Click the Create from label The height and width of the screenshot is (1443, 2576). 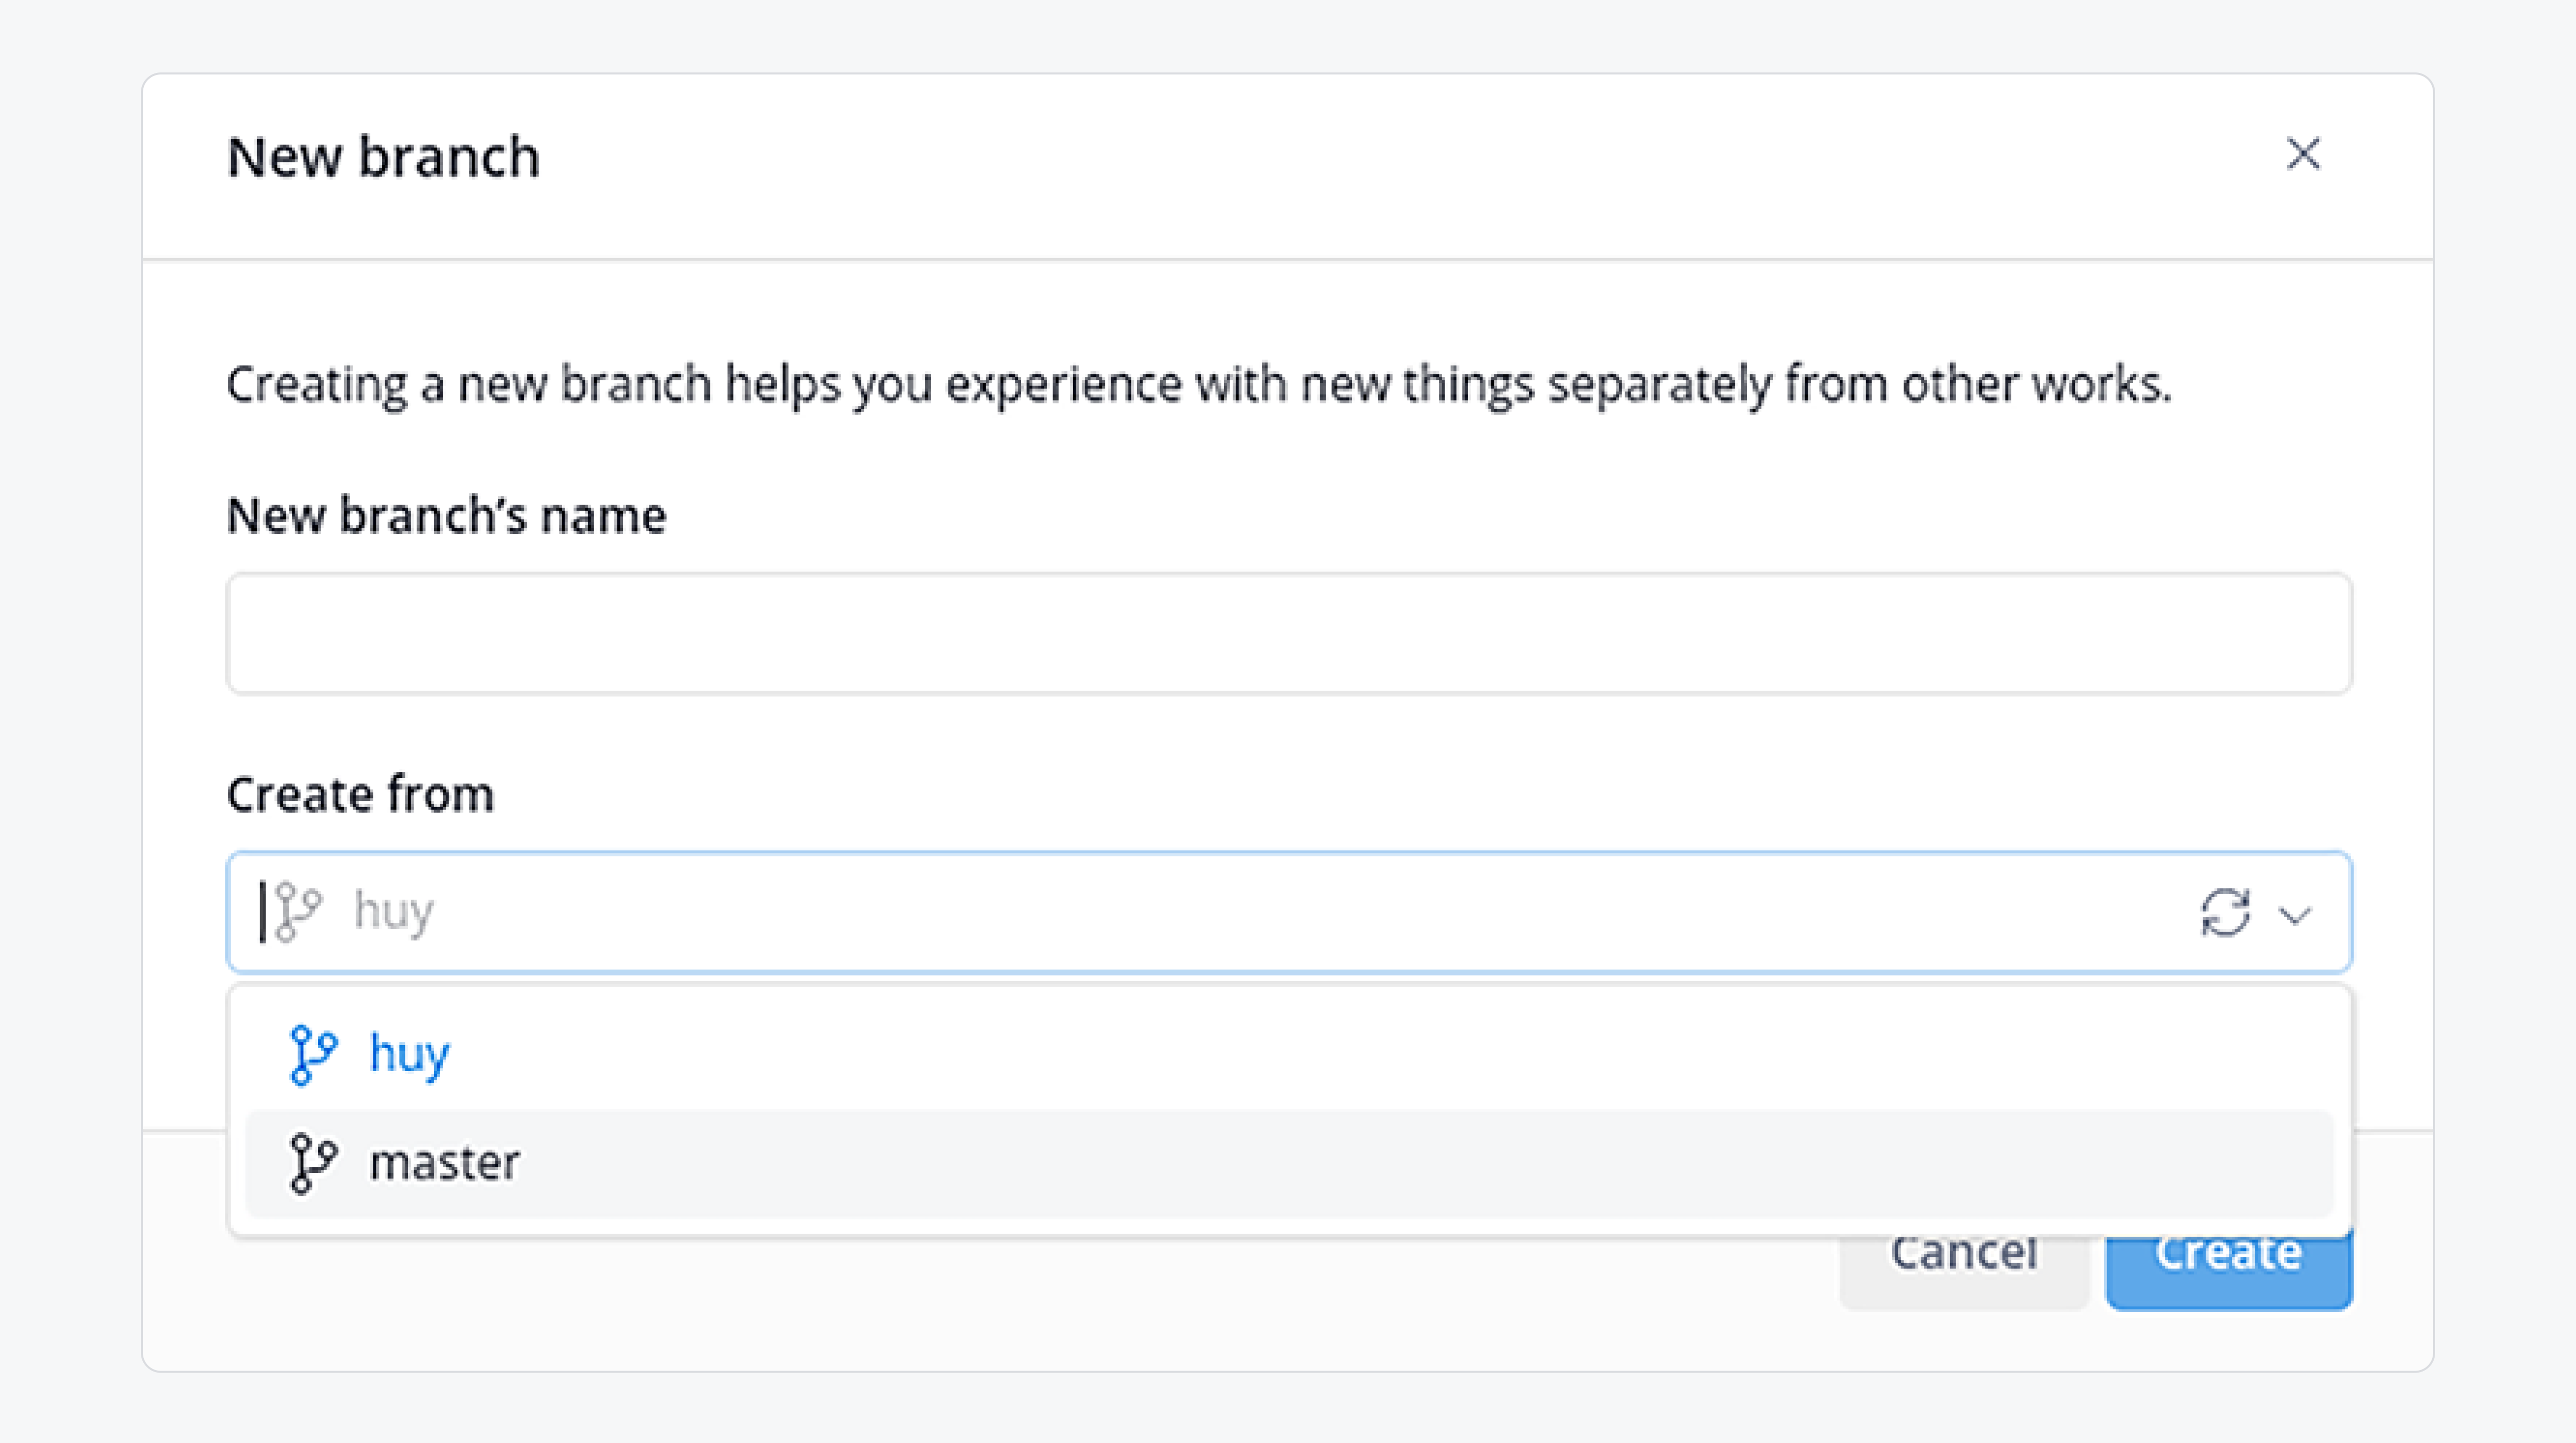click(x=360, y=795)
